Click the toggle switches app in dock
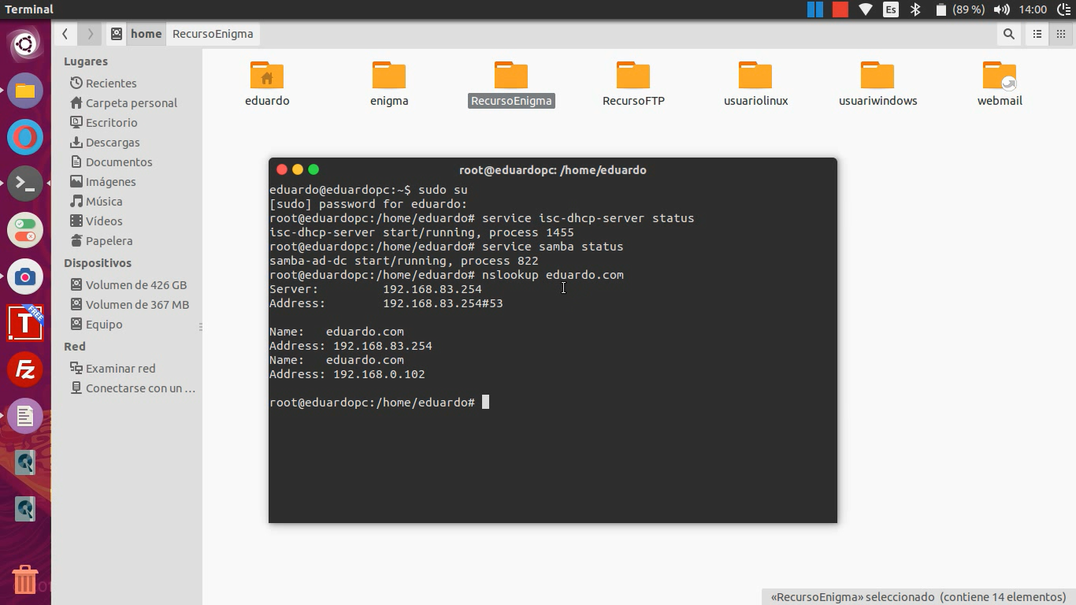This screenshot has height=605, width=1076. 25,230
